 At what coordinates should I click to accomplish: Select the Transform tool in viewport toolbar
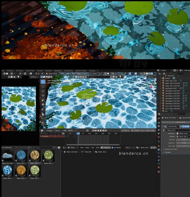pos(43,104)
